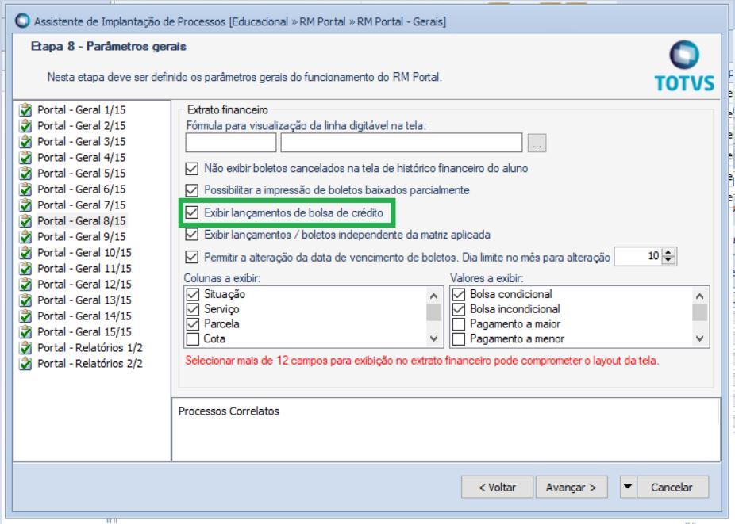Click the checkmark icon beside Portal - Relatórios 2/2
This screenshot has width=735, height=524.
point(25,364)
